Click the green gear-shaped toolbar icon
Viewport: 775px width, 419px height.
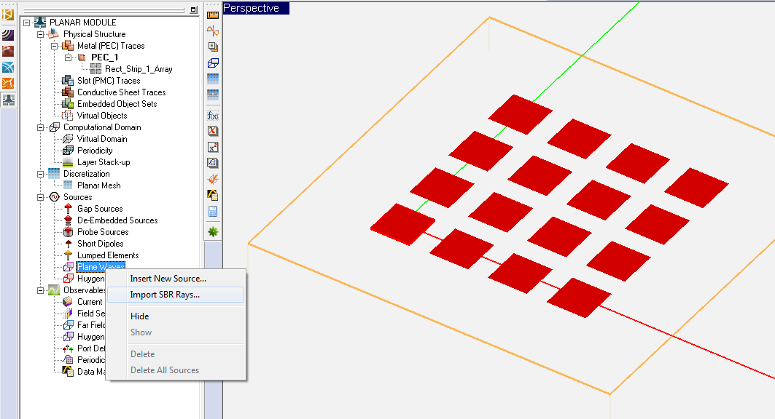click(213, 232)
